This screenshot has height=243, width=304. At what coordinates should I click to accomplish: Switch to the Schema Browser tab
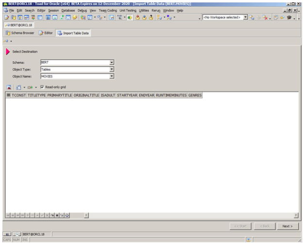click(20, 33)
